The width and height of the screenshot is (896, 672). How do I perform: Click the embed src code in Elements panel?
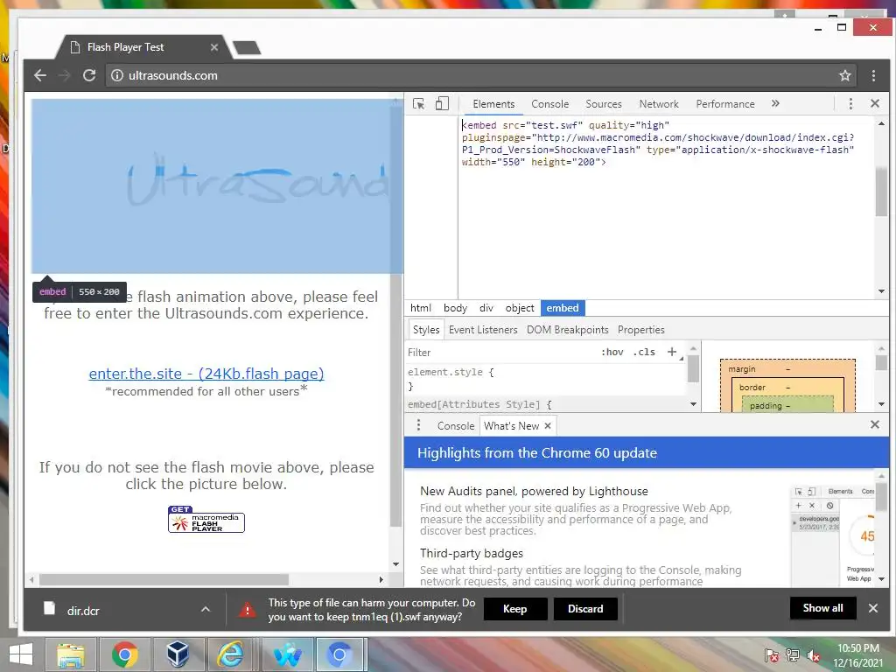[657, 143]
